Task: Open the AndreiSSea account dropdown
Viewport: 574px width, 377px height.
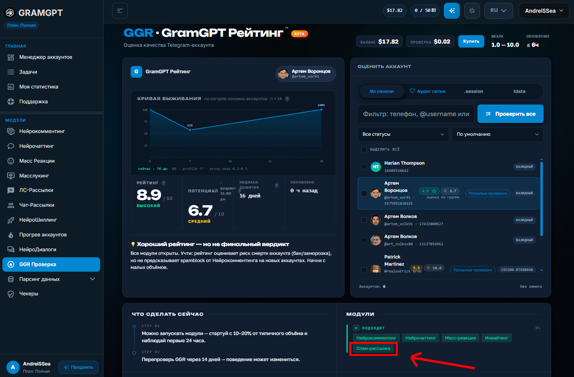Action: point(544,11)
